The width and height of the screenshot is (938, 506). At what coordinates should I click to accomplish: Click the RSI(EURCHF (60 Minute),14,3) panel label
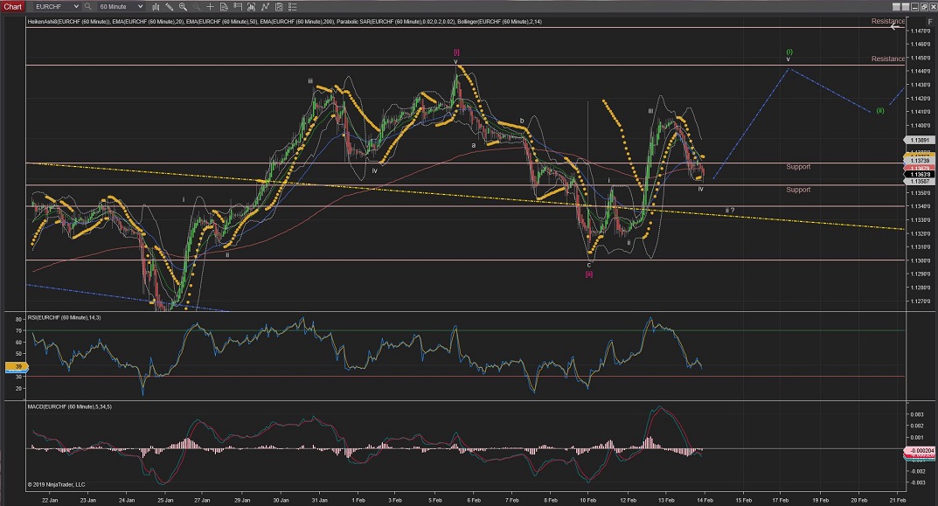(x=64, y=317)
